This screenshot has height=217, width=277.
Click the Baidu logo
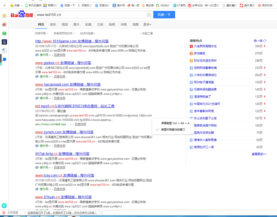(22, 14)
